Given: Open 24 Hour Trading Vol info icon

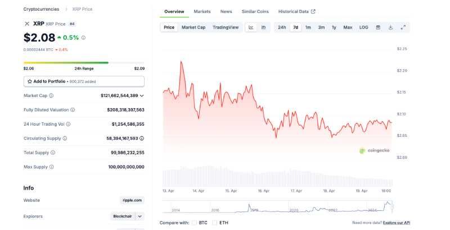Looking at the screenshot, I should [x=68, y=124].
